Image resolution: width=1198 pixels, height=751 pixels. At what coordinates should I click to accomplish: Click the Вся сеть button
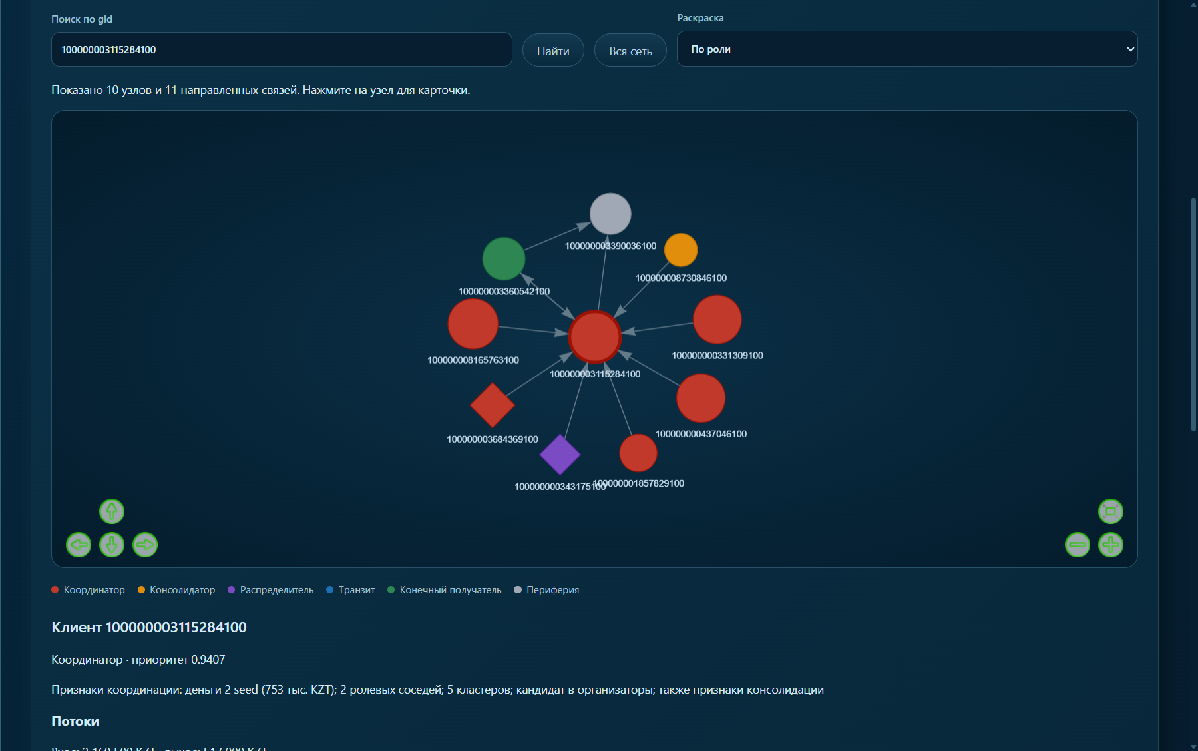point(630,50)
